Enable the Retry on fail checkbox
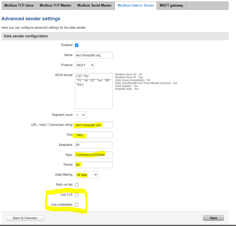The height and width of the screenshot is (226, 236). 77,185
